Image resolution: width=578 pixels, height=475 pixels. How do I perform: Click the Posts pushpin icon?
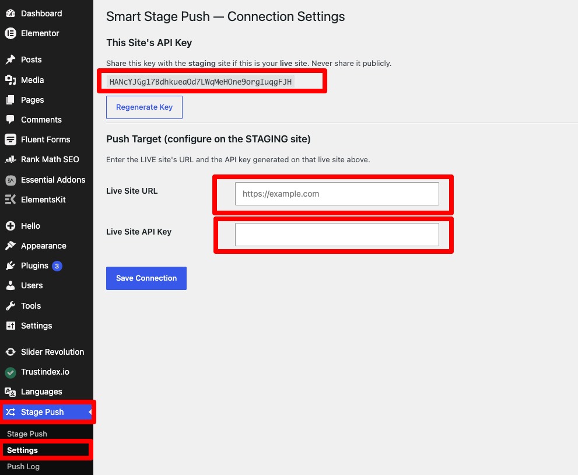10,60
